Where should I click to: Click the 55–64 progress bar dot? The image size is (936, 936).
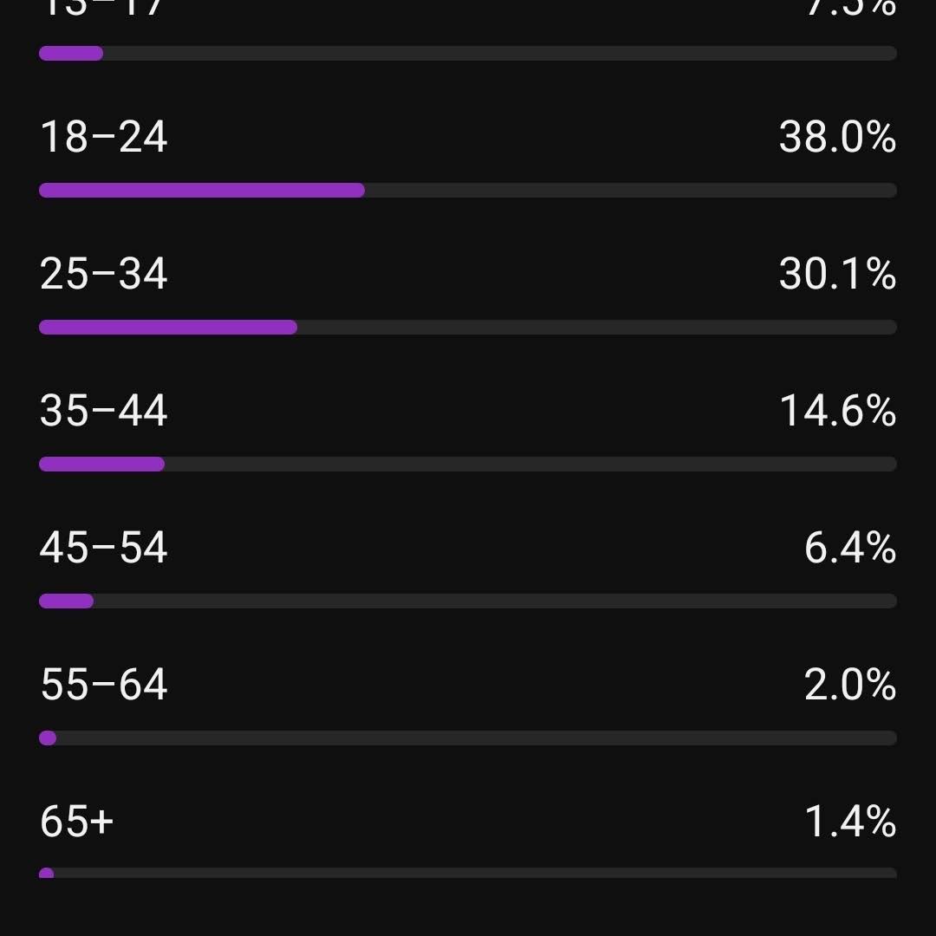pos(48,738)
